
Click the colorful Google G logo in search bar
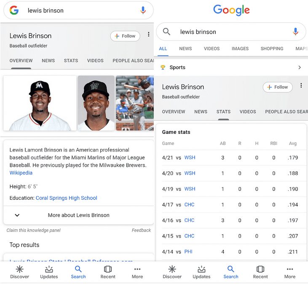tap(14, 11)
